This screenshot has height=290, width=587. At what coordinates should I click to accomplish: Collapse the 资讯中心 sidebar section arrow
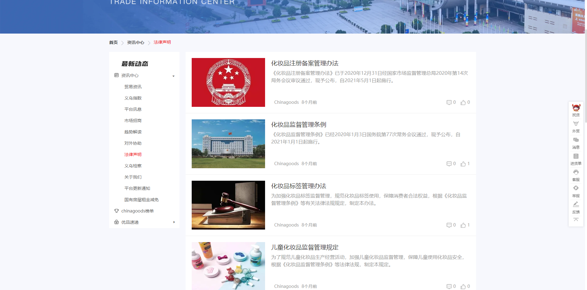[x=173, y=76]
